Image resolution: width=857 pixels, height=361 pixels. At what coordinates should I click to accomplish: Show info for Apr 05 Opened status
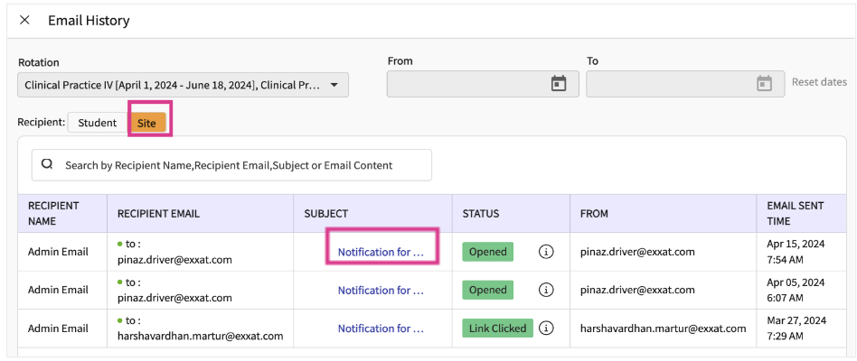point(546,290)
